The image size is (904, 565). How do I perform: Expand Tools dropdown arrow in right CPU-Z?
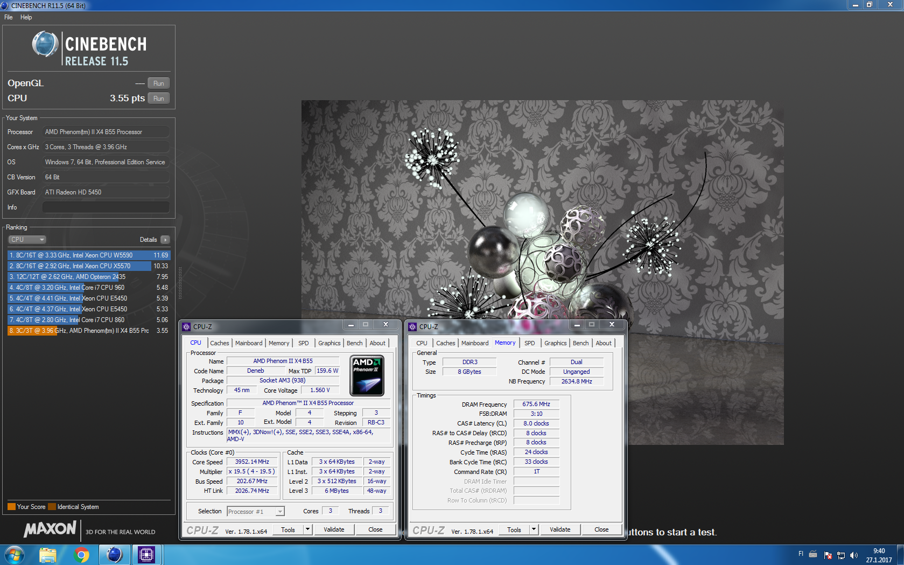point(534,529)
